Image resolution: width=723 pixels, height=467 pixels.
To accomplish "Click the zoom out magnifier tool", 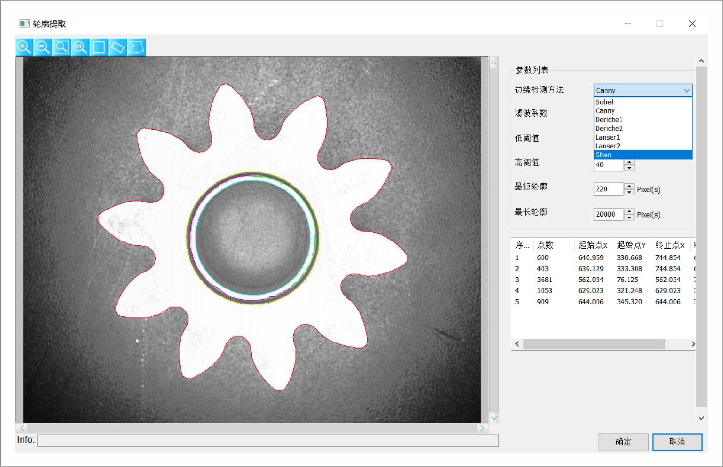I will 43,47.
